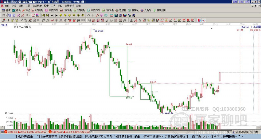
Task: Click the 论坛 forum button
Action: (241, 2)
